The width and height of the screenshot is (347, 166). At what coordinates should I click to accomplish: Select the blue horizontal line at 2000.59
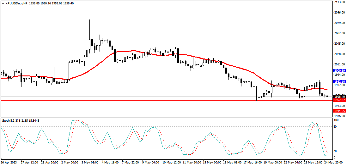pyautogui.click(x=167, y=71)
